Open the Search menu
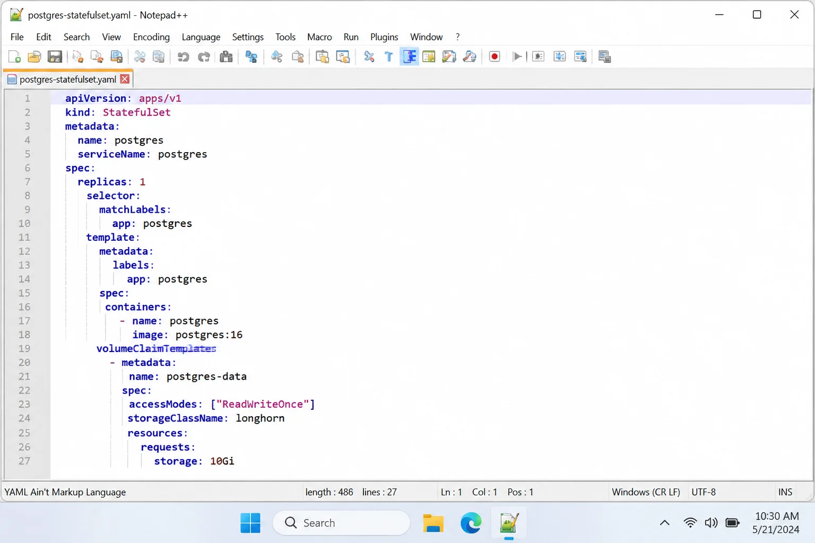The height and width of the screenshot is (543, 815). [x=76, y=37]
